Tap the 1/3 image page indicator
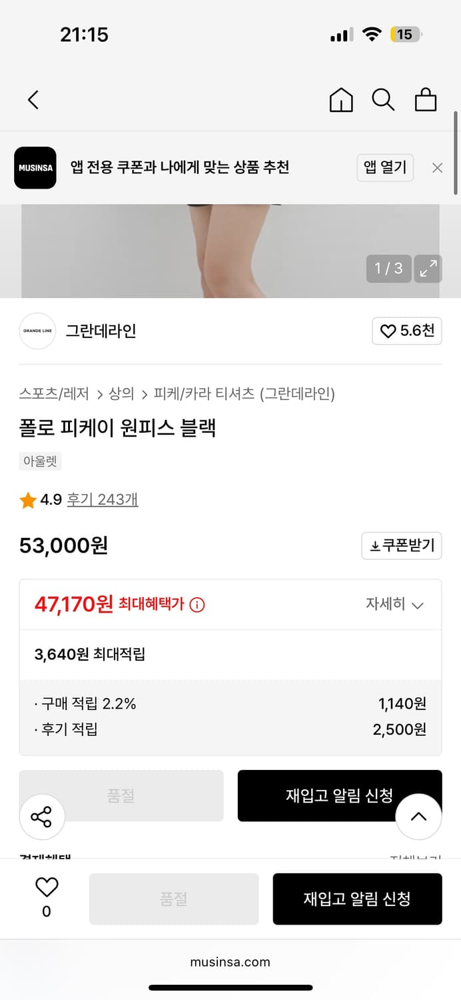Screen dimensions: 461x1000 point(388,269)
